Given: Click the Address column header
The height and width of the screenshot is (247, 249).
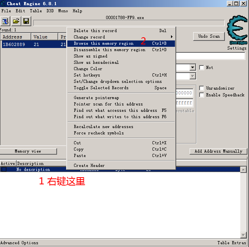Looking at the screenshot, I should [x=15, y=37].
